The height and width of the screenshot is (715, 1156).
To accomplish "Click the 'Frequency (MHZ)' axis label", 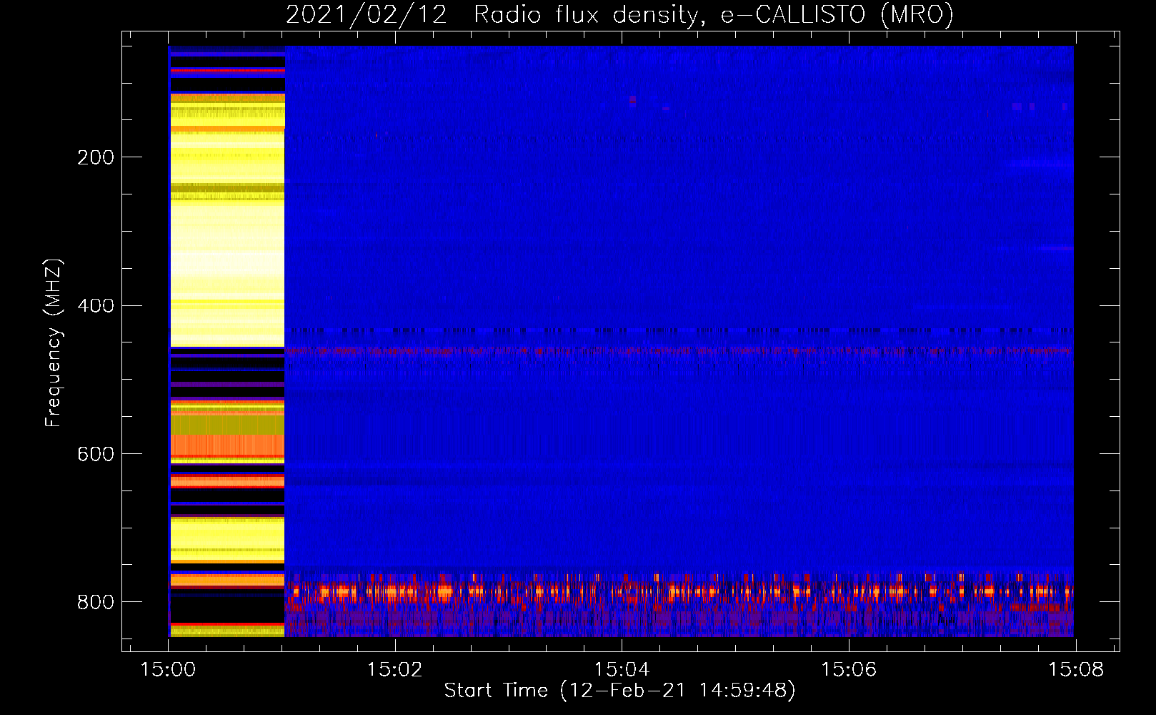I will (x=54, y=343).
